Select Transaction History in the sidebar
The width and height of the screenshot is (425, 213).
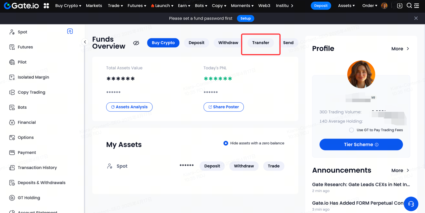[37, 168]
